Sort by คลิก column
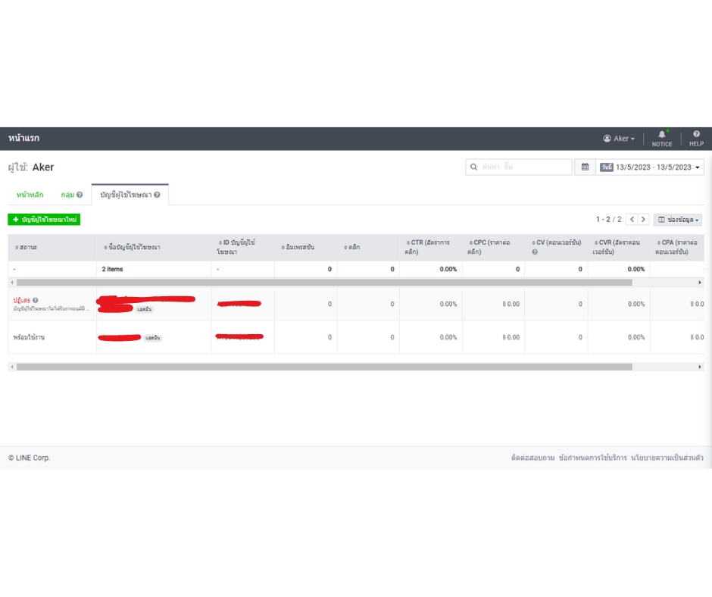Screen dimensions: 712x597 click(x=352, y=248)
